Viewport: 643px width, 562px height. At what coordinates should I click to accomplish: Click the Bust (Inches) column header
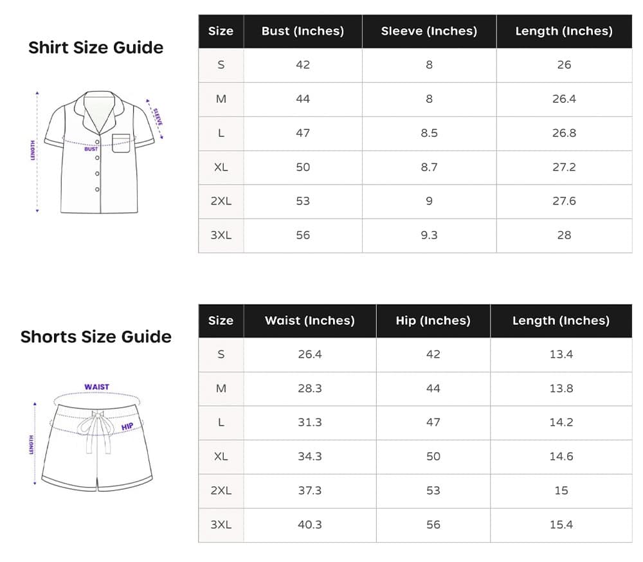pyautogui.click(x=303, y=31)
